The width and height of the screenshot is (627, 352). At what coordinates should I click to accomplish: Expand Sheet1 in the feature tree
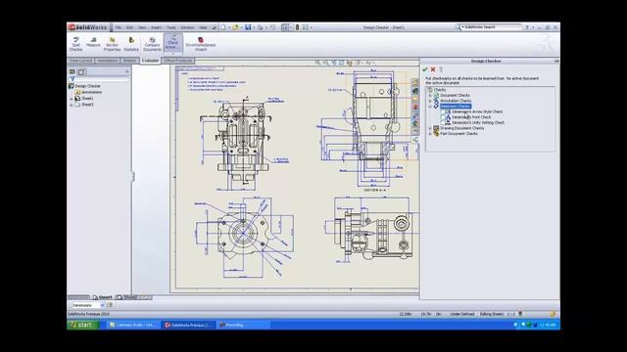[x=72, y=99]
